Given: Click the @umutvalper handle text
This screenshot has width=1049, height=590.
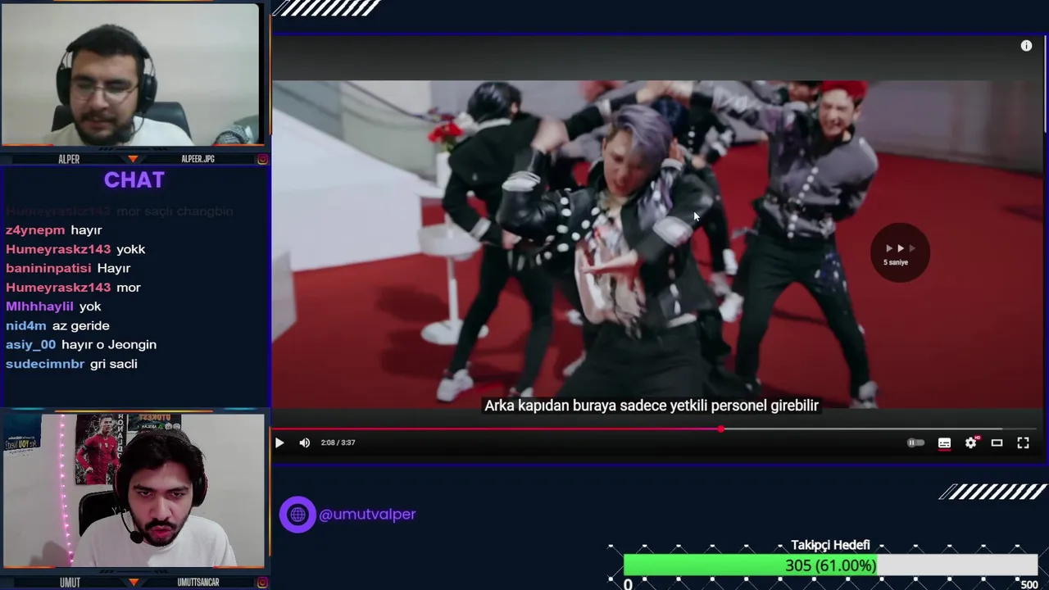Looking at the screenshot, I should (x=367, y=515).
